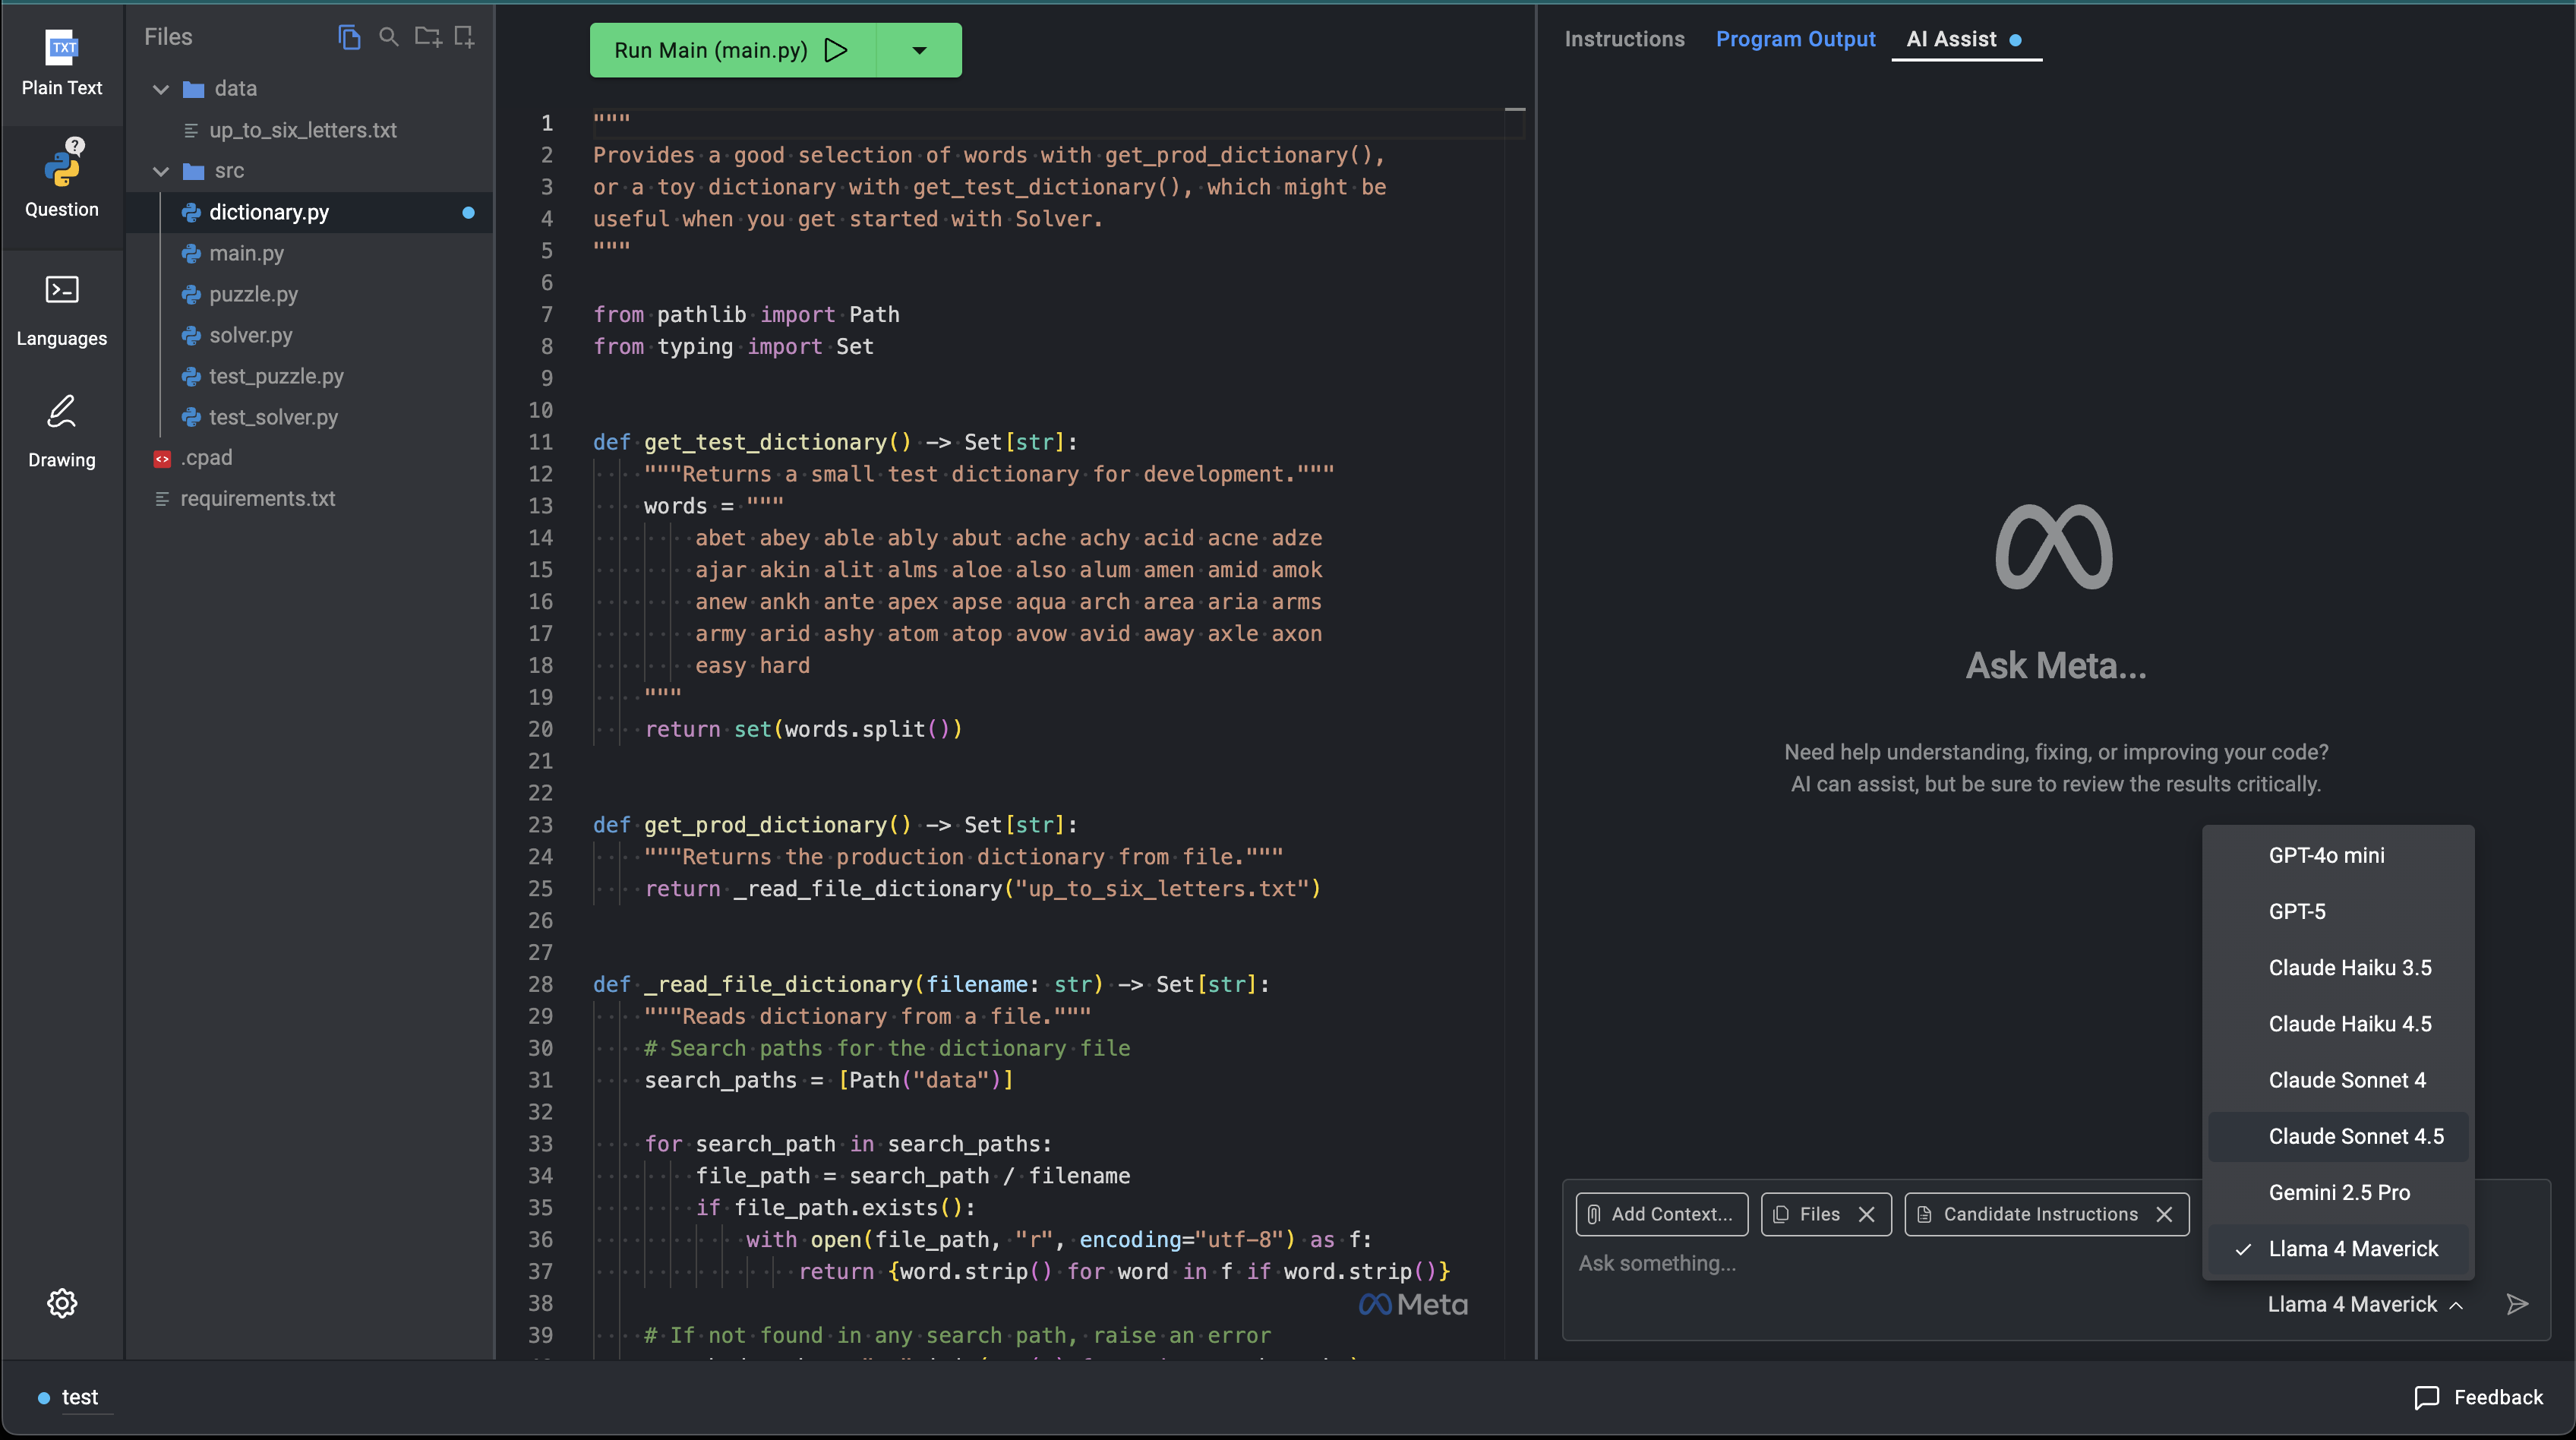Image resolution: width=2576 pixels, height=1440 pixels.
Task: Click the Files panel heading
Action: tap(168, 37)
